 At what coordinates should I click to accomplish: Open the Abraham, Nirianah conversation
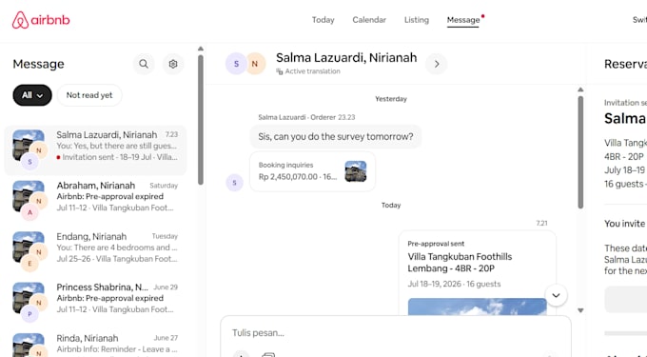coord(95,201)
